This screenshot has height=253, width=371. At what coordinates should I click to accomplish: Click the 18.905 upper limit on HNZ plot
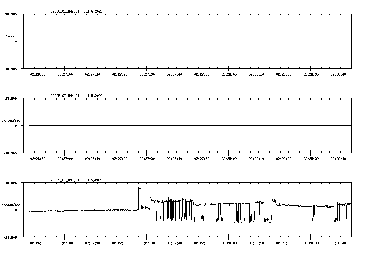click(11, 183)
